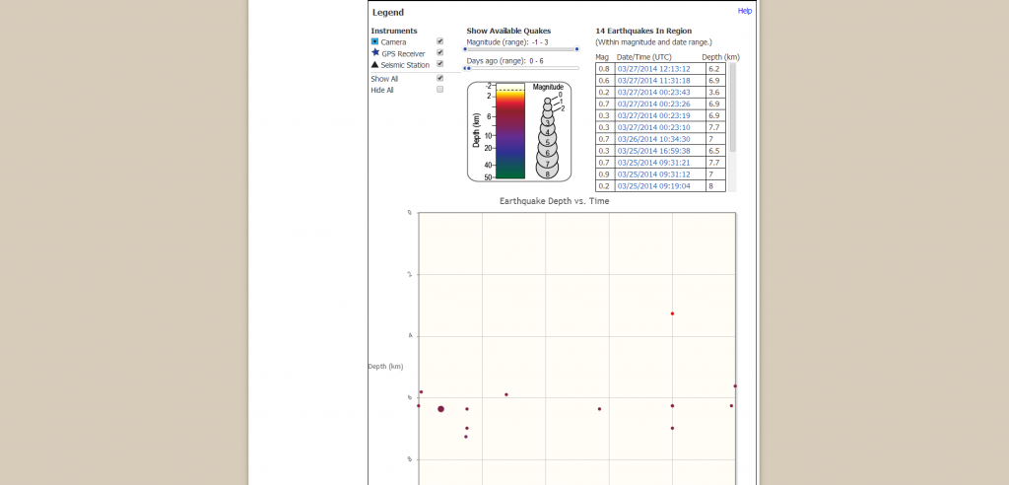The image size is (1009, 485).
Task: Toggle the GPS Receiver checkbox
Action: pos(439,52)
